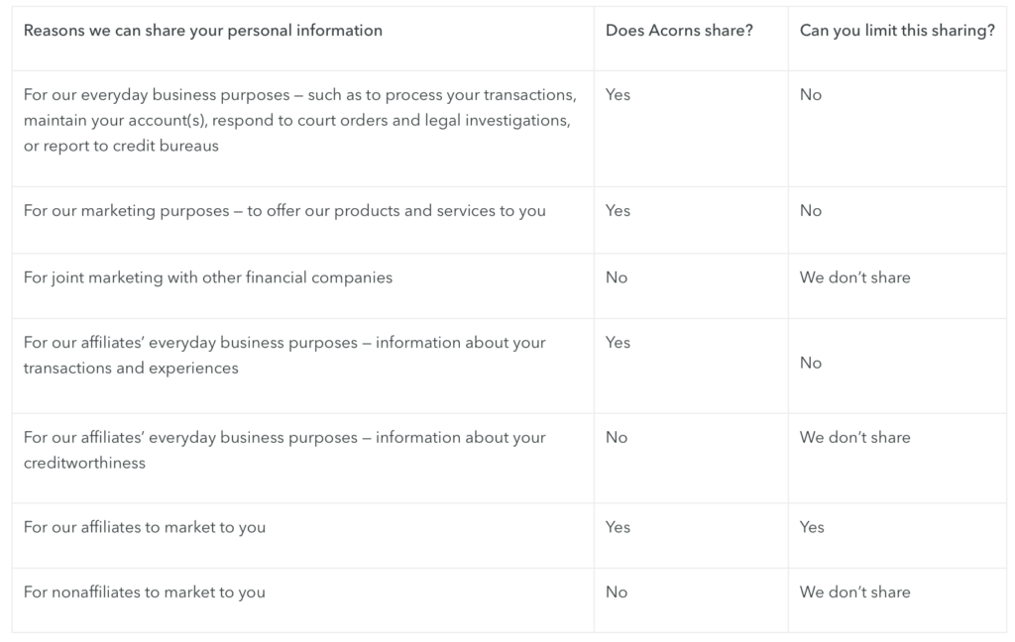
Task: Click 'Yes' limit cell for affiliates marketing row
Action: coord(812,527)
